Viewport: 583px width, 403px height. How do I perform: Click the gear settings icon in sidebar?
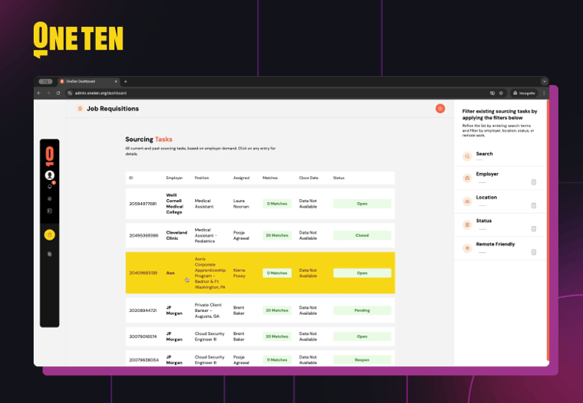pyautogui.click(x=49, y=198)
